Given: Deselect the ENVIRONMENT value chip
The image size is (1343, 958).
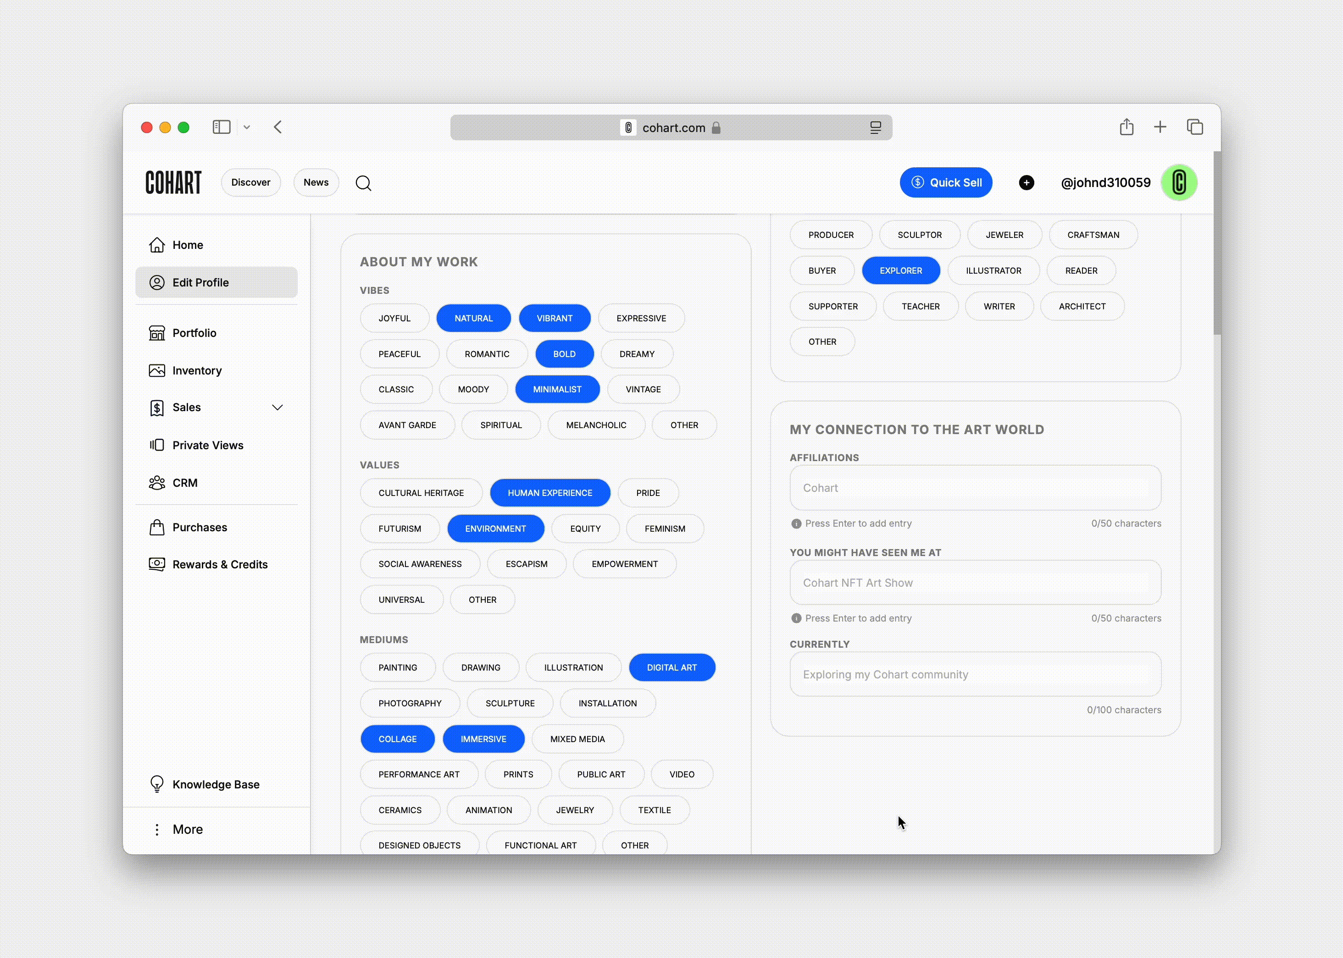Looking at the screenshot, I should click(x=495, y=529).
